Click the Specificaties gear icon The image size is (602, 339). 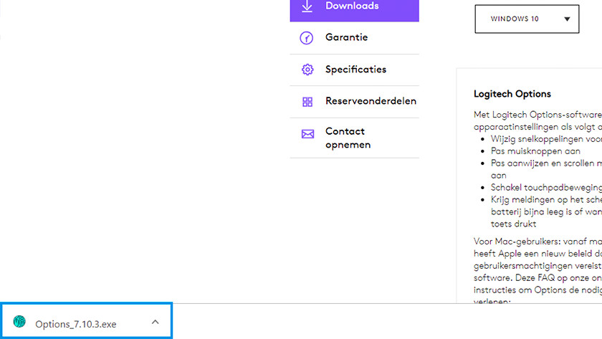click(x=307, y=70)
